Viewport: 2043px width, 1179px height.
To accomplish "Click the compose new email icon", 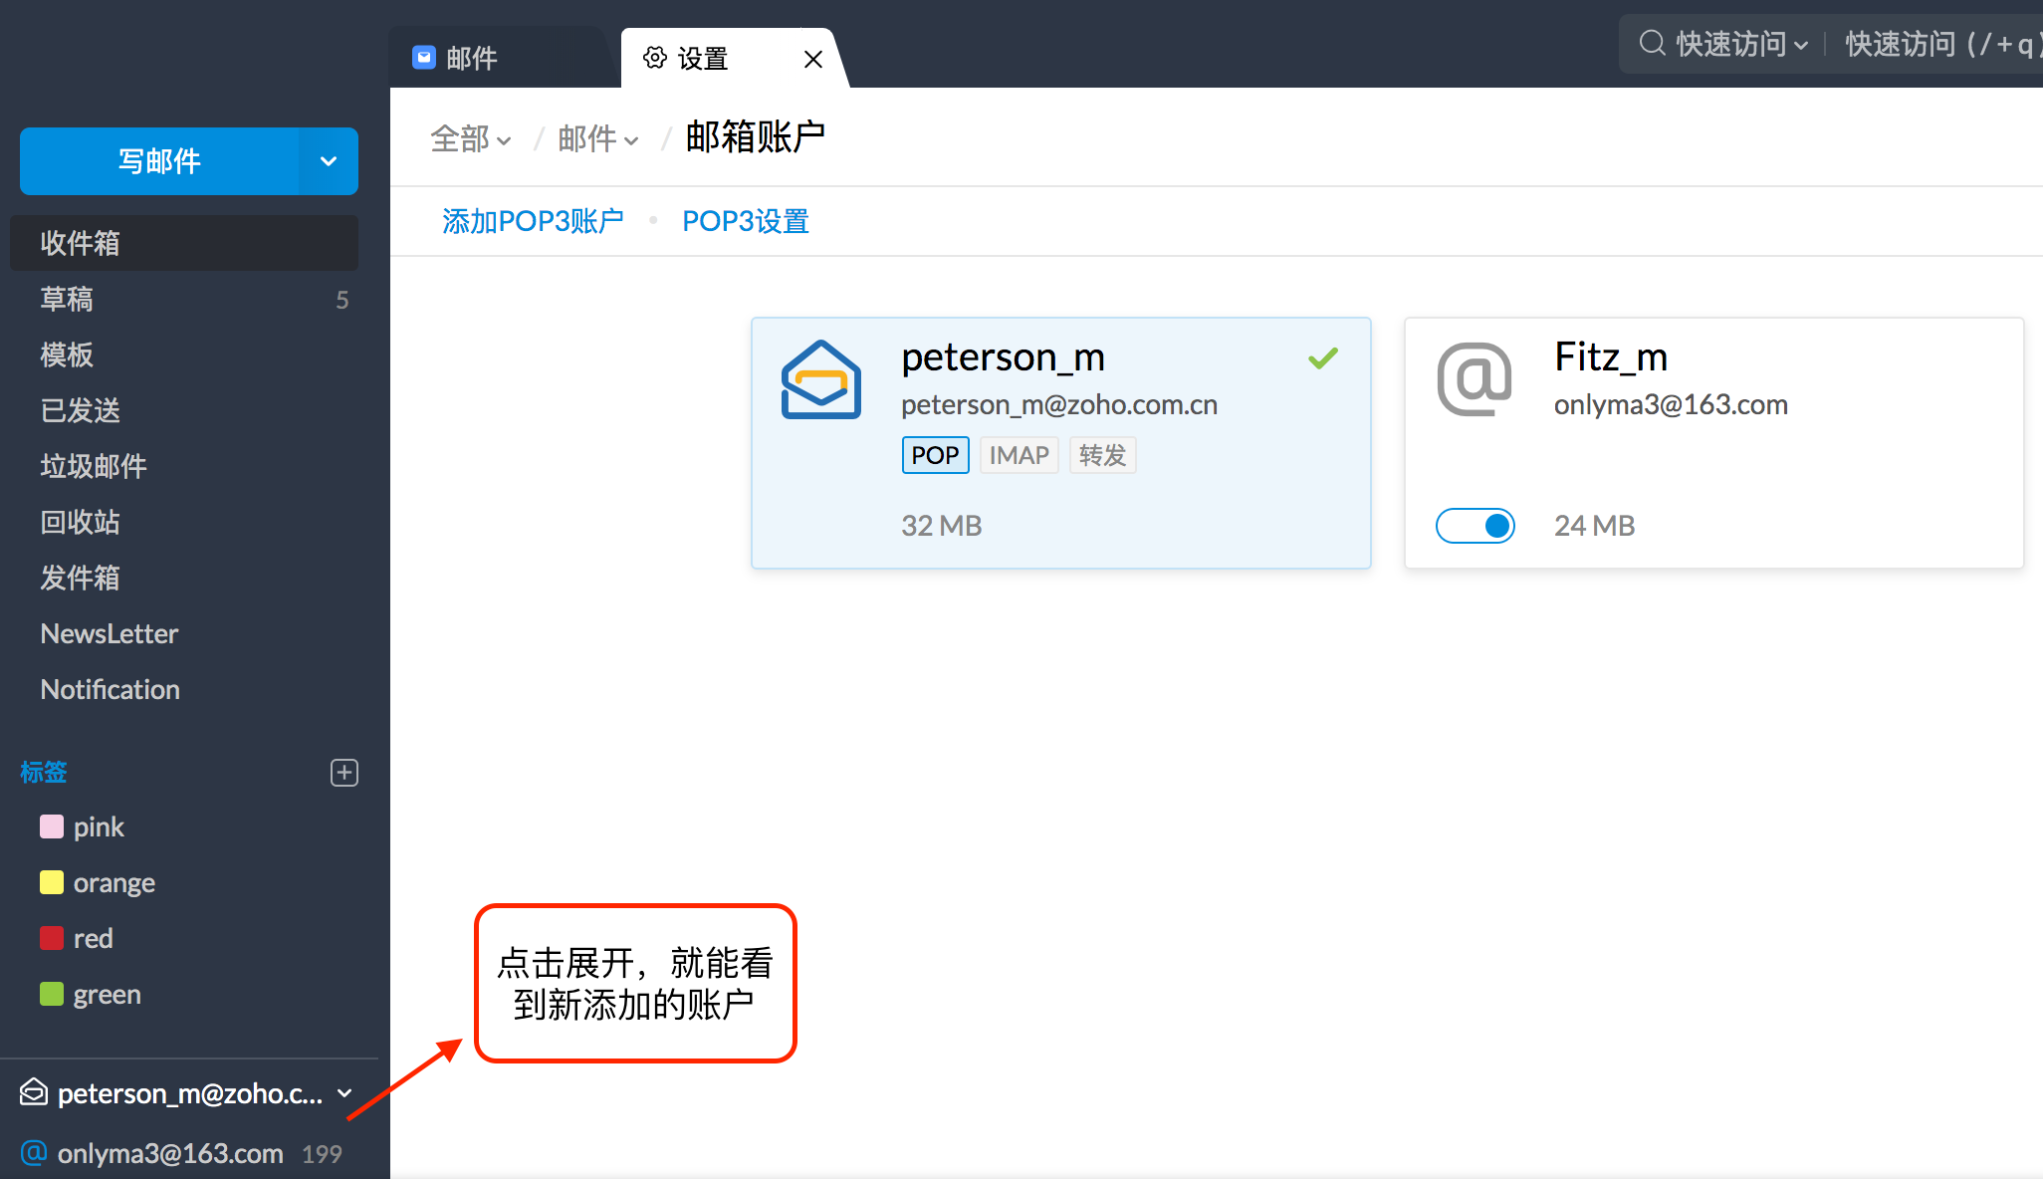I will (157, 158).
